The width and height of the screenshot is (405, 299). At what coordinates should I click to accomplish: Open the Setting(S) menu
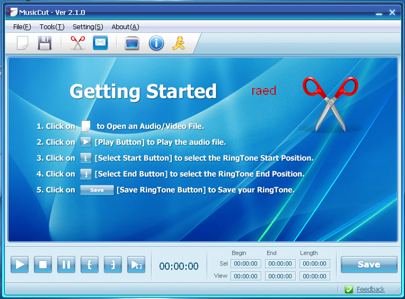pyautogui.click(x=88, y=27)
